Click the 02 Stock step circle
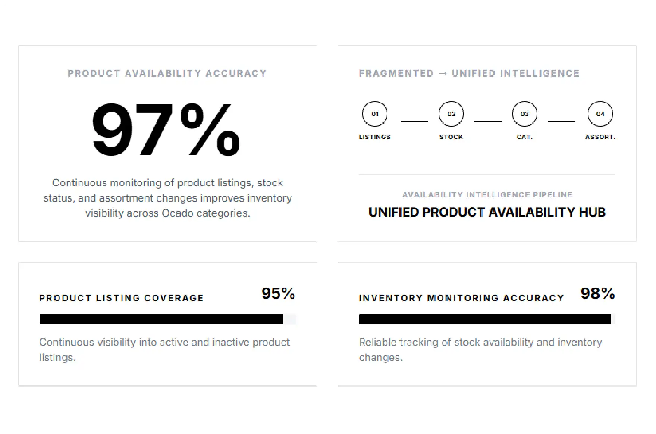This screenshot has height=434, width=656. pyautogui.click(x=451, y=114)
